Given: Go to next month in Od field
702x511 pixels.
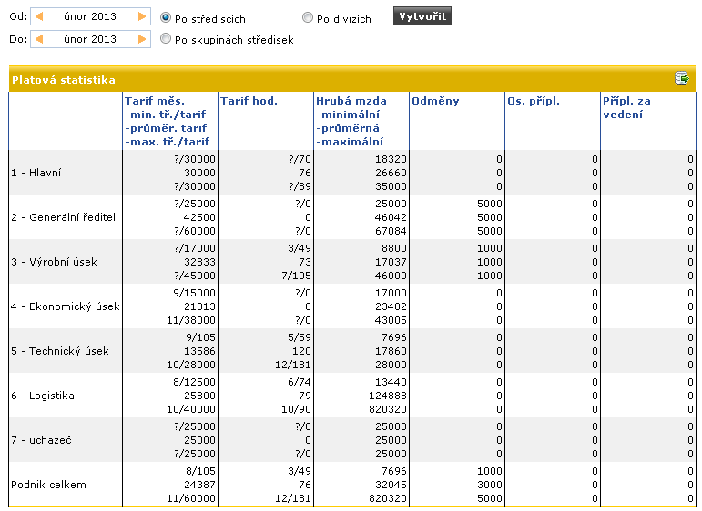Looking at the screenshot, I should click(x=142, y=16).
